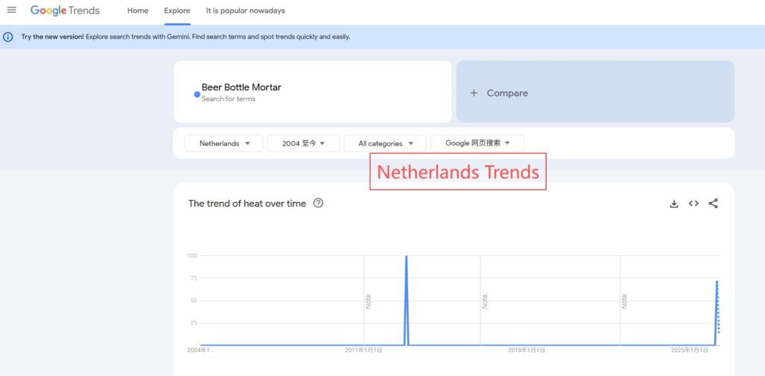The width and height of the screenshot is (765, 376).
Task: Click the blue dot beside Beer Bottle Mortar
Action: pyautogui.click(x=197, y=95)
